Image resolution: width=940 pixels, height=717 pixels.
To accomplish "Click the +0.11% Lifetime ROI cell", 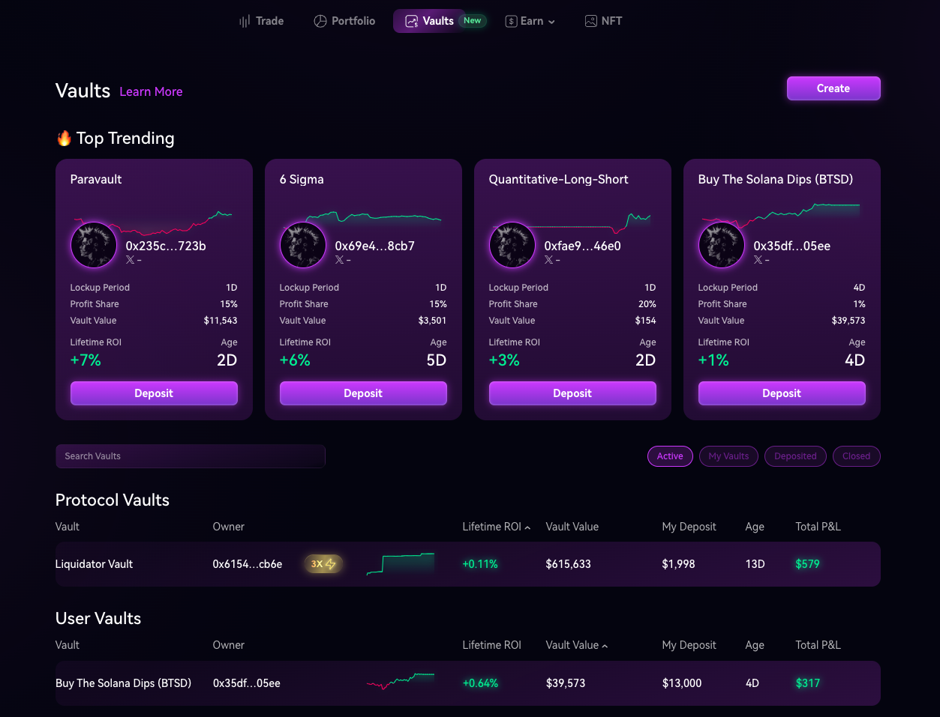I will (480, 564).
